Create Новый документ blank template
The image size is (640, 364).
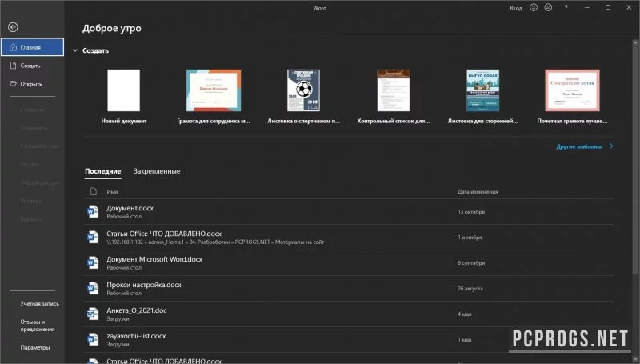point(124,97)
